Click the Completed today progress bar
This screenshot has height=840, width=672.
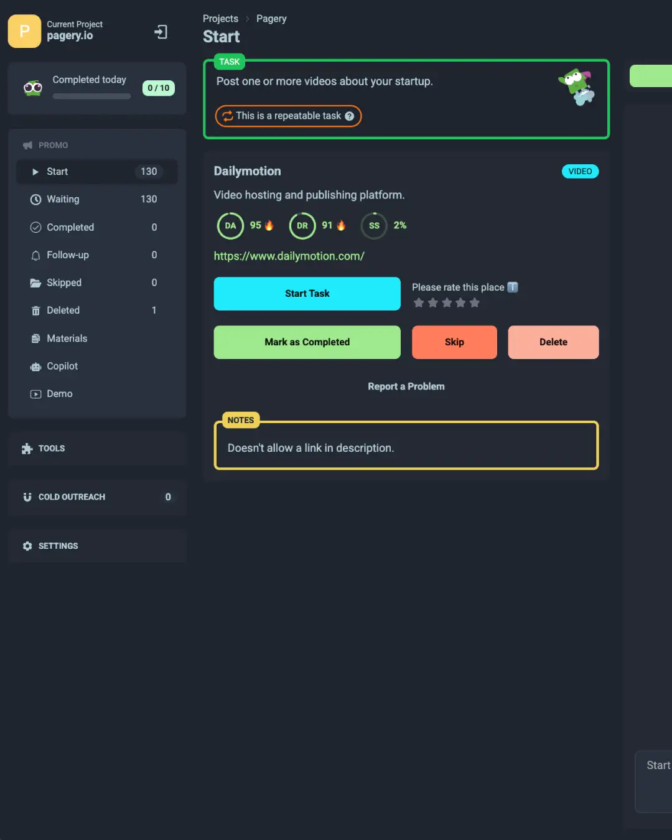tap(91, 96)
